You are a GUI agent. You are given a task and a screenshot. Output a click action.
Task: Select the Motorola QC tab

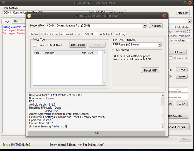(x=183, y=32)
